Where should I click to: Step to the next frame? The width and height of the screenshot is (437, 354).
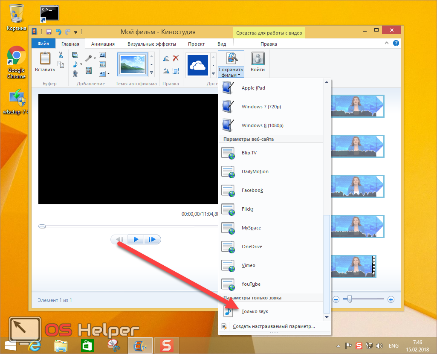coord(152,240)
